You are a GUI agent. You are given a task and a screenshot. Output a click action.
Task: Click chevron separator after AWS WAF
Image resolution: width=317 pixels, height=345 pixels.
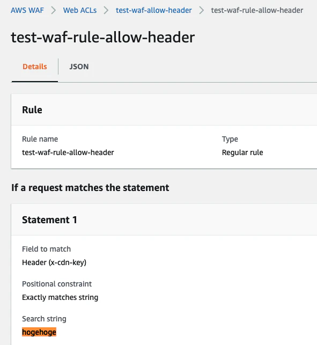click(x=54, y=10)
